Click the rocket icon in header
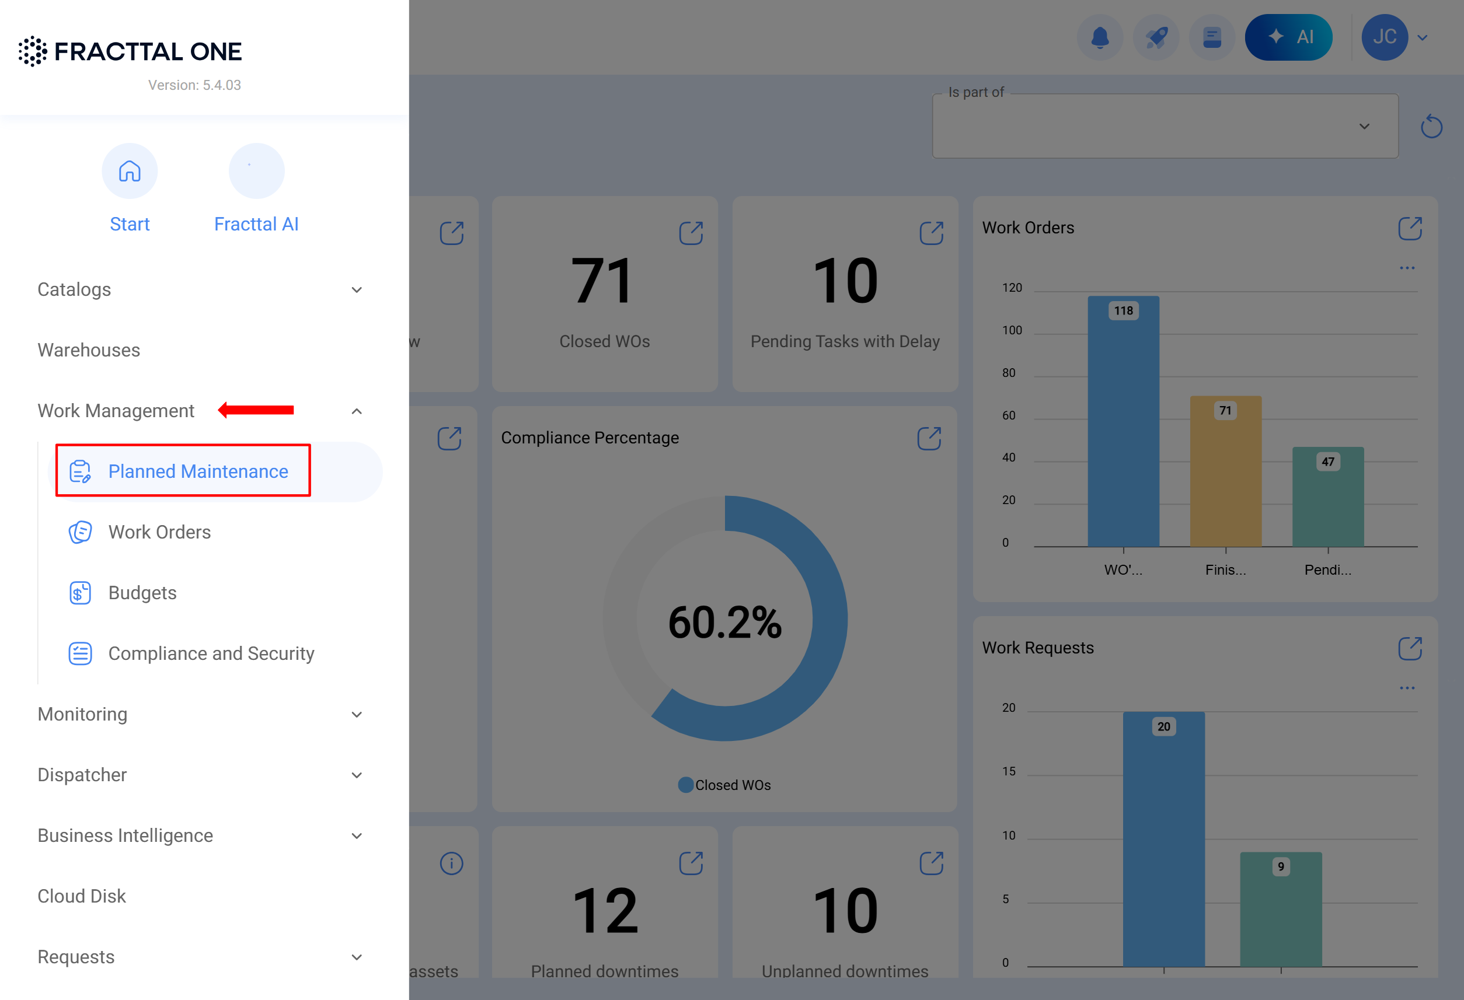1464x1000 pixels. (1156, 38)
